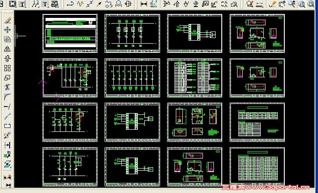Select the title sheet drawing thumbnail
Viewport: 318px width, 193px height.
tap(70, 34)
